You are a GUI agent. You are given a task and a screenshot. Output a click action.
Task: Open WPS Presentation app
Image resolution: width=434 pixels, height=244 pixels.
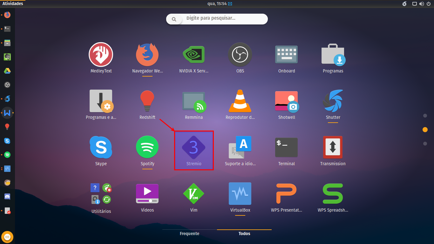[287, 193]
